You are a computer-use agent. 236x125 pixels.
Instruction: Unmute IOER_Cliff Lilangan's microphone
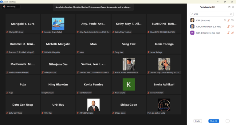(x=228, y=27)
